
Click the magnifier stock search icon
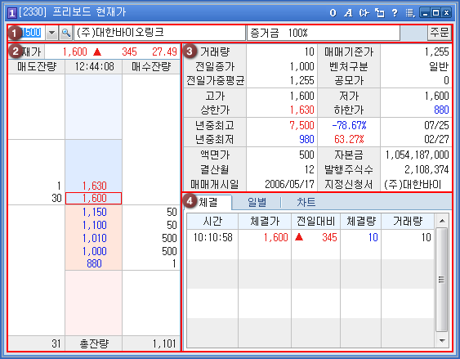(65, 33)
